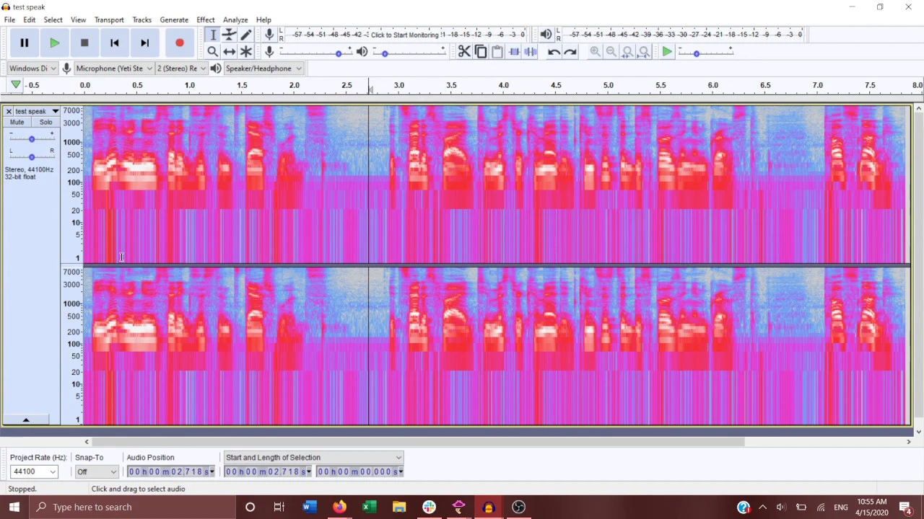The width and height of the screenshot is (924, 519).
Task: Click the Silence audio selection icon
Action: coord(531,52)
